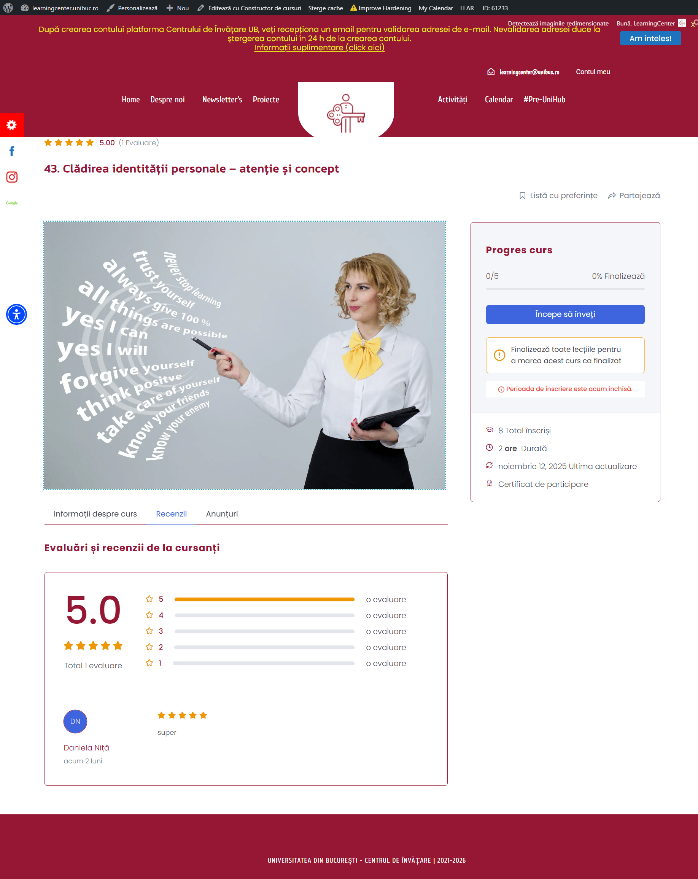The width and height of the screenshot is (698, 879).
Task: Open Informații suplimentare link
Action: [319, 48]
